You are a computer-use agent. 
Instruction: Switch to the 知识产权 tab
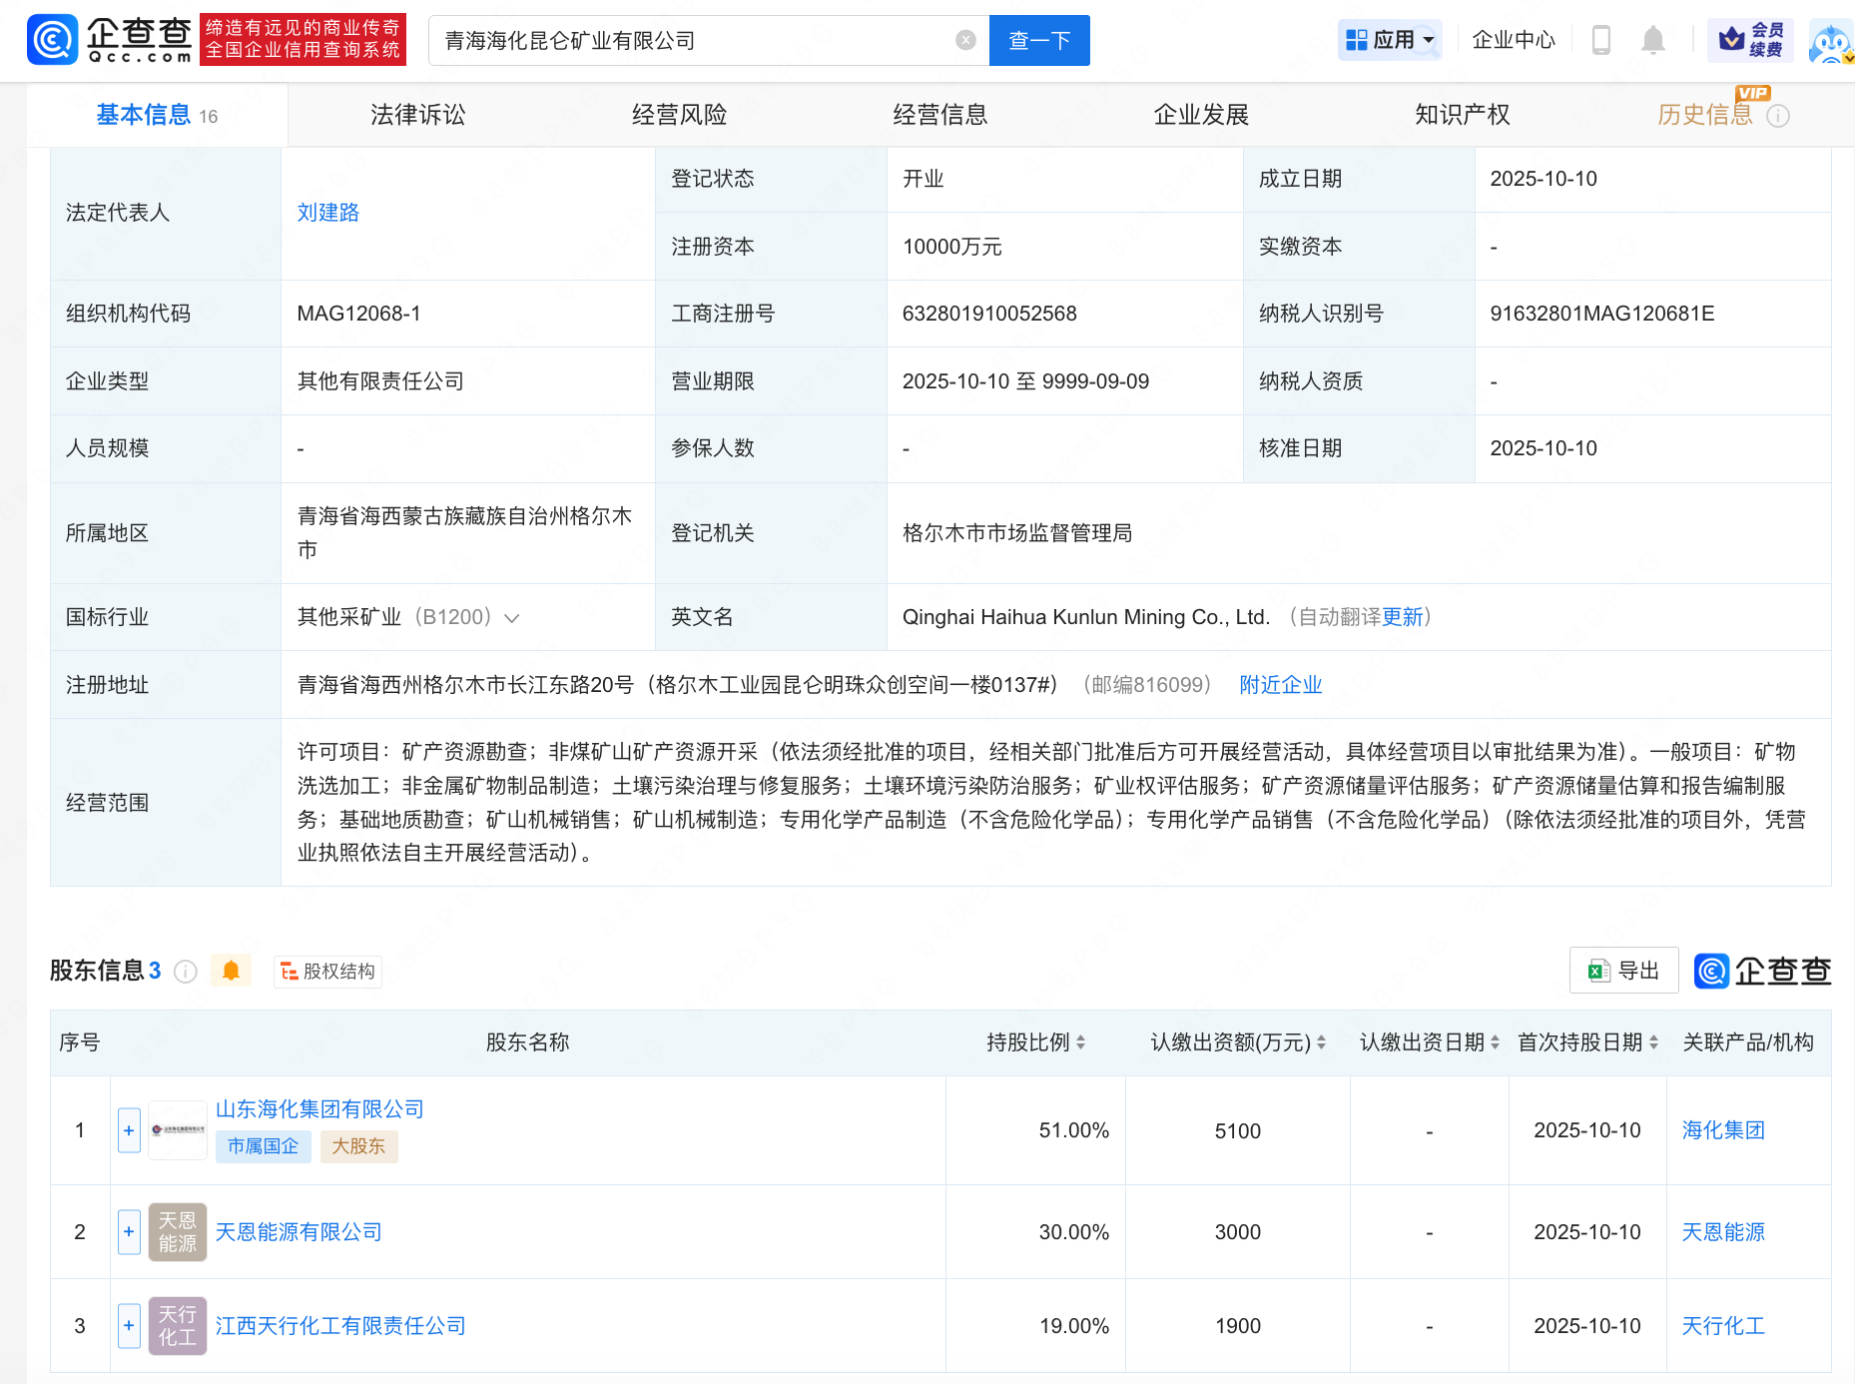coord(1462,115)
